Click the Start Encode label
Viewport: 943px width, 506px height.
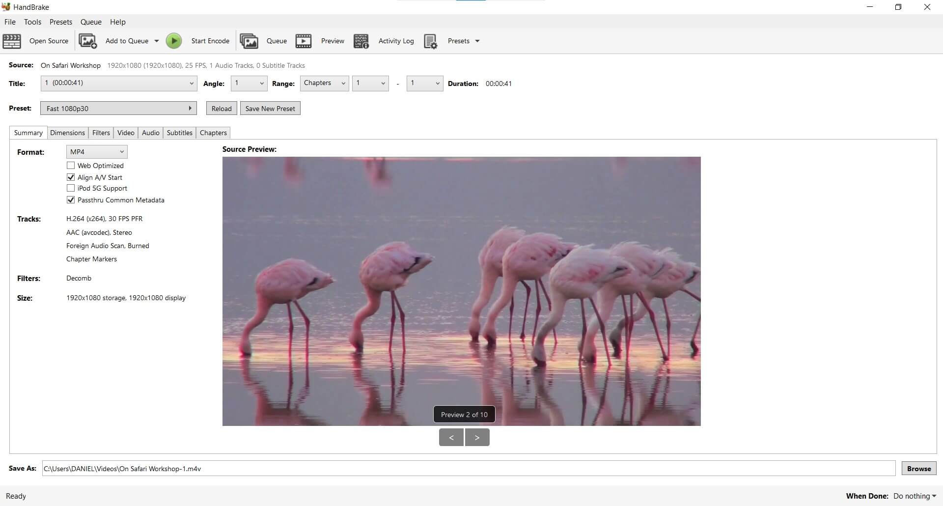(210, 41)
